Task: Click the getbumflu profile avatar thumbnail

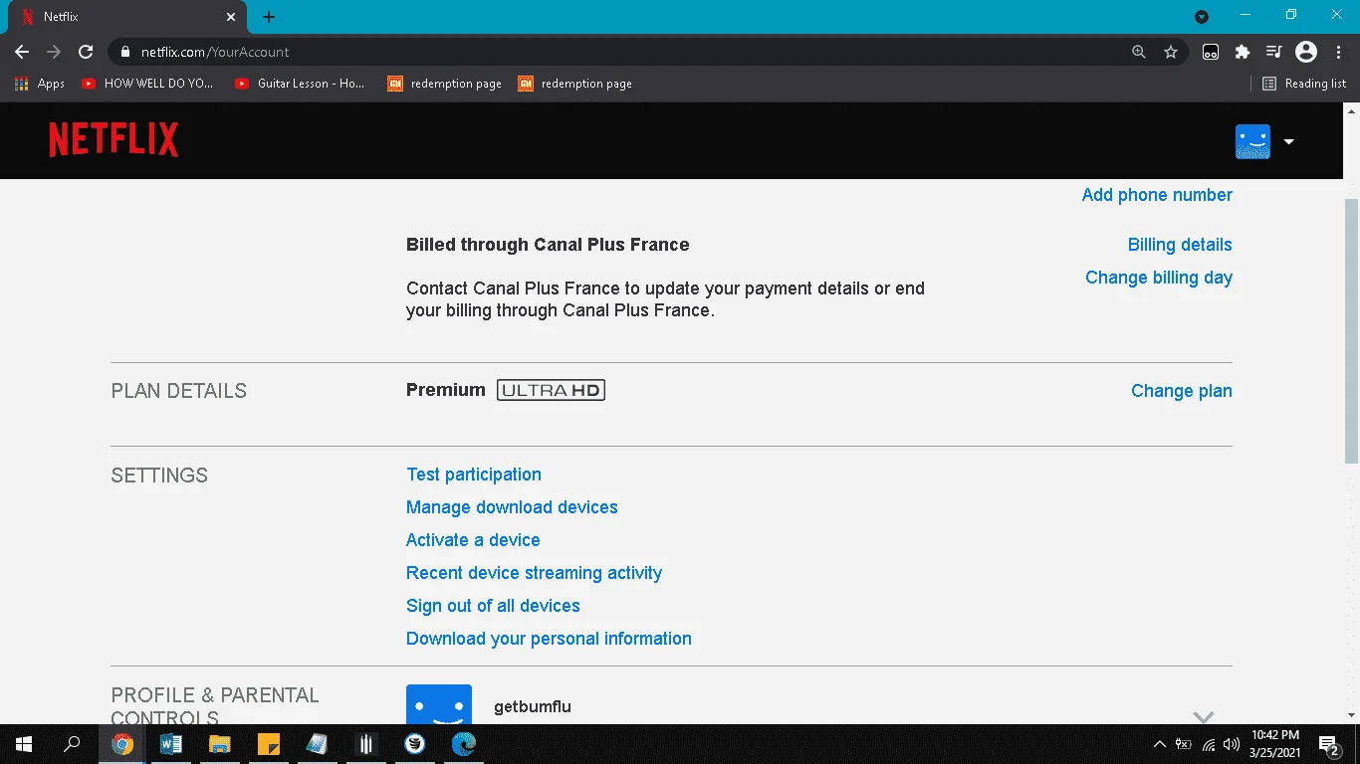Action: pos(439,704)
